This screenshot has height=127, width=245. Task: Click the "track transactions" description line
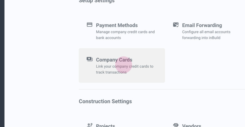[111, 72]
